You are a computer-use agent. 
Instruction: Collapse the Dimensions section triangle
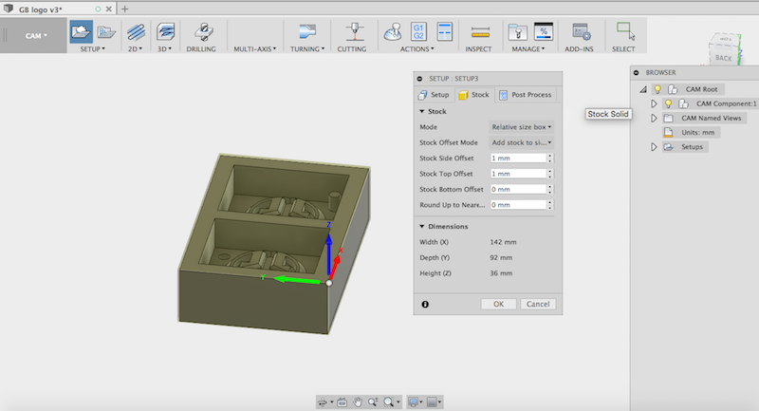point(421,227)
